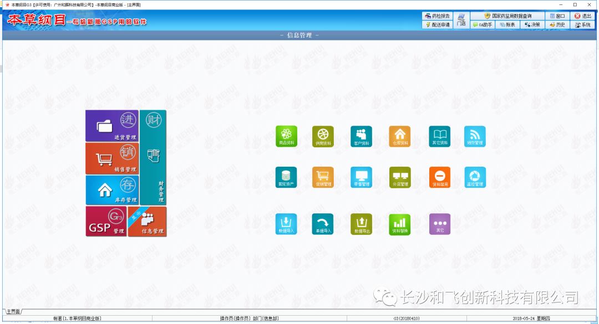Select the 销售管理 sales management tile
599x324 pixels.
point(112,158)
